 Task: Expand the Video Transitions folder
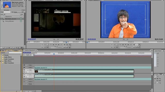1,63
